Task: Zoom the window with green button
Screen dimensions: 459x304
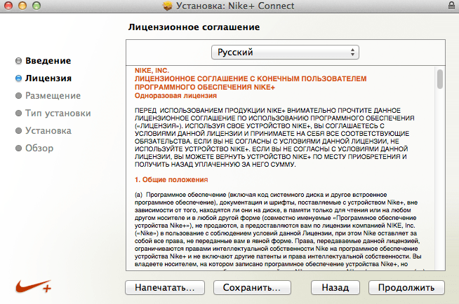Action: 36,6
